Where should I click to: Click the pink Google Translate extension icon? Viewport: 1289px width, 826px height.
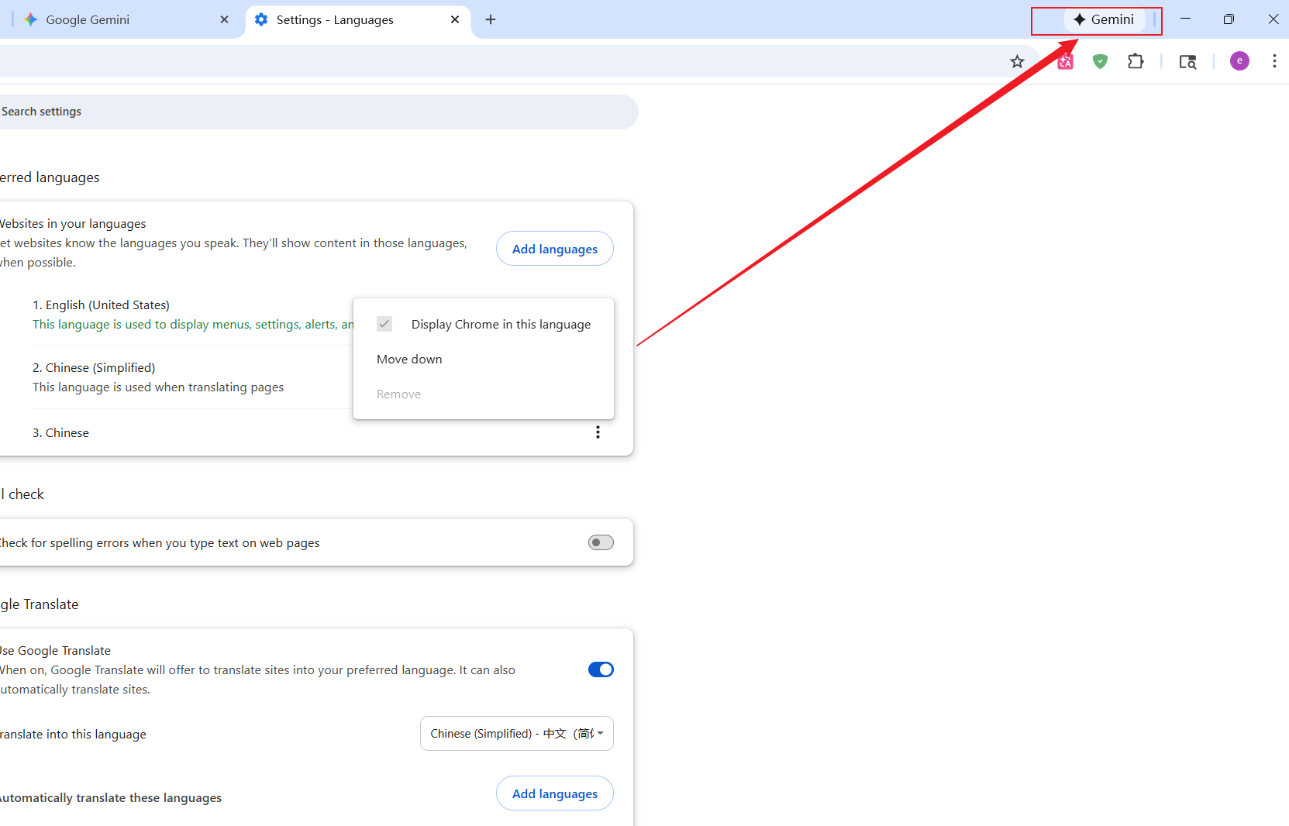pos(1065,61)
